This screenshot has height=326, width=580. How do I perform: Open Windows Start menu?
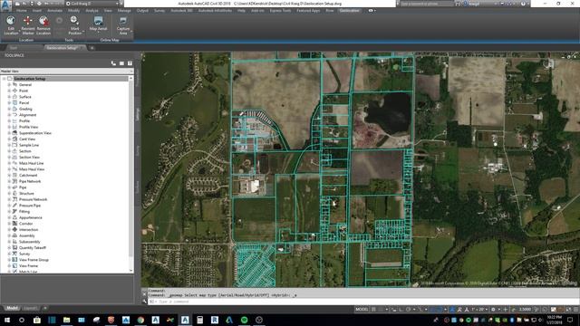click(7, 320)
